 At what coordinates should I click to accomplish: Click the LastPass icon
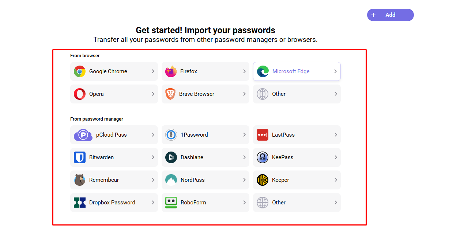[x=263, y=135]
